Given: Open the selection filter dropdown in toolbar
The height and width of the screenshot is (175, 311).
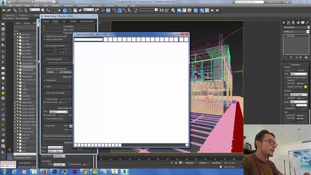Looking at the screenshot, I should (x=35, y=10).
